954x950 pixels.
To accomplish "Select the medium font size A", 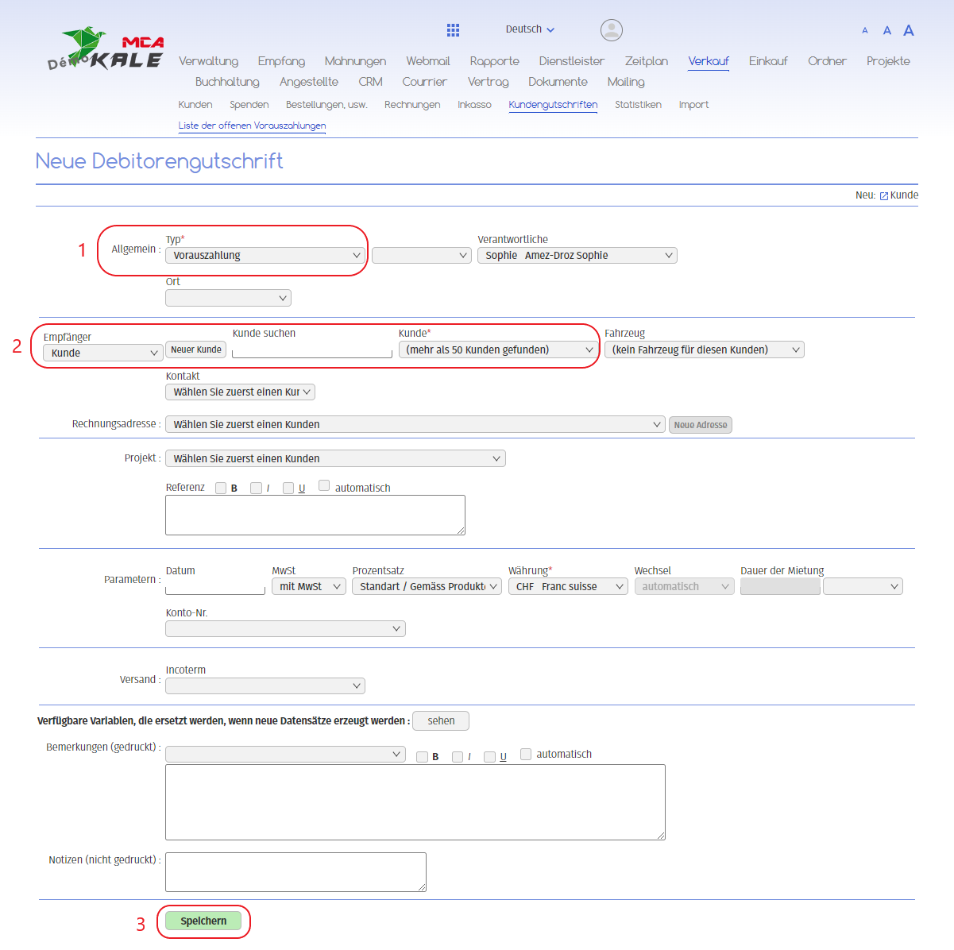I will [x=887, y=30].
